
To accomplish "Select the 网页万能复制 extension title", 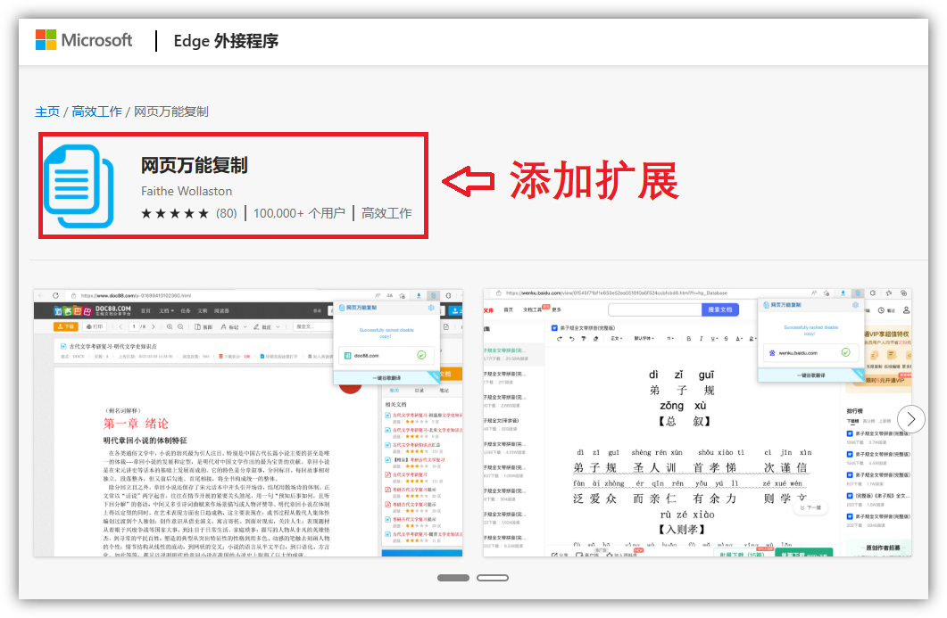I will [194, 165].
